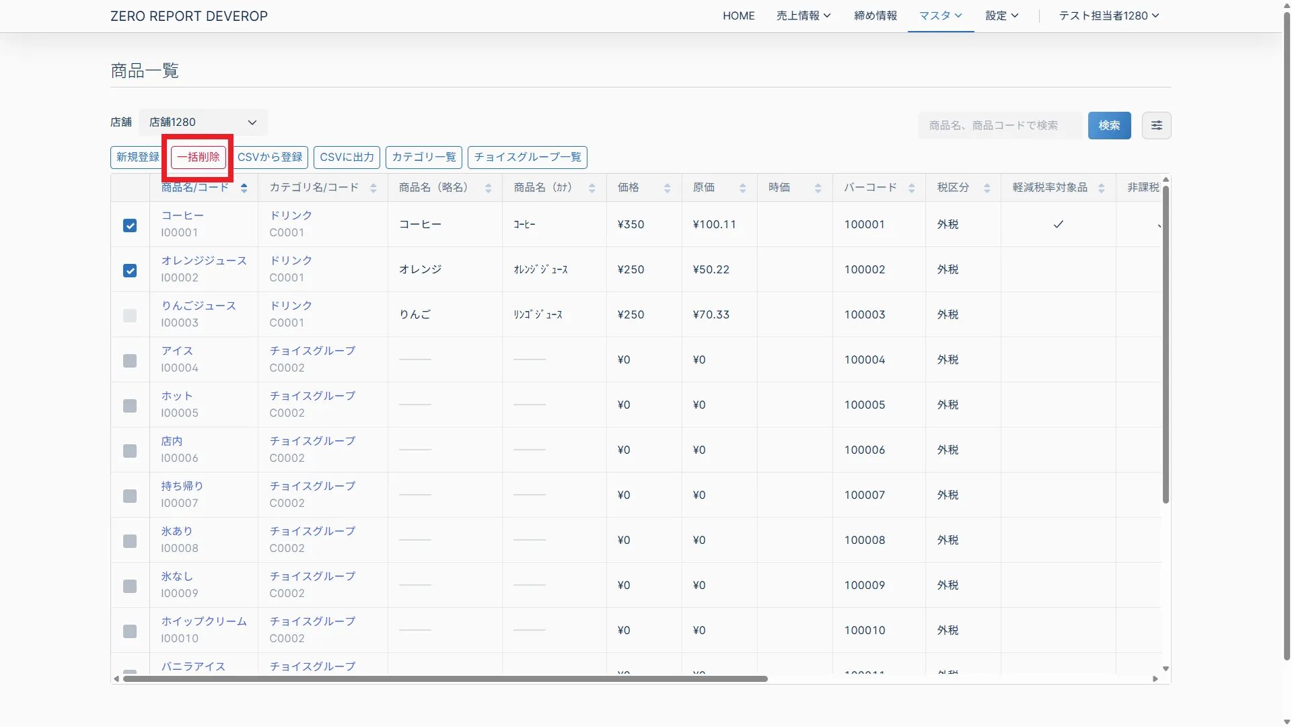Go to HOME in navigation
The height and width of the screenshot is (727, 1292).
click(x=738, y=15)
